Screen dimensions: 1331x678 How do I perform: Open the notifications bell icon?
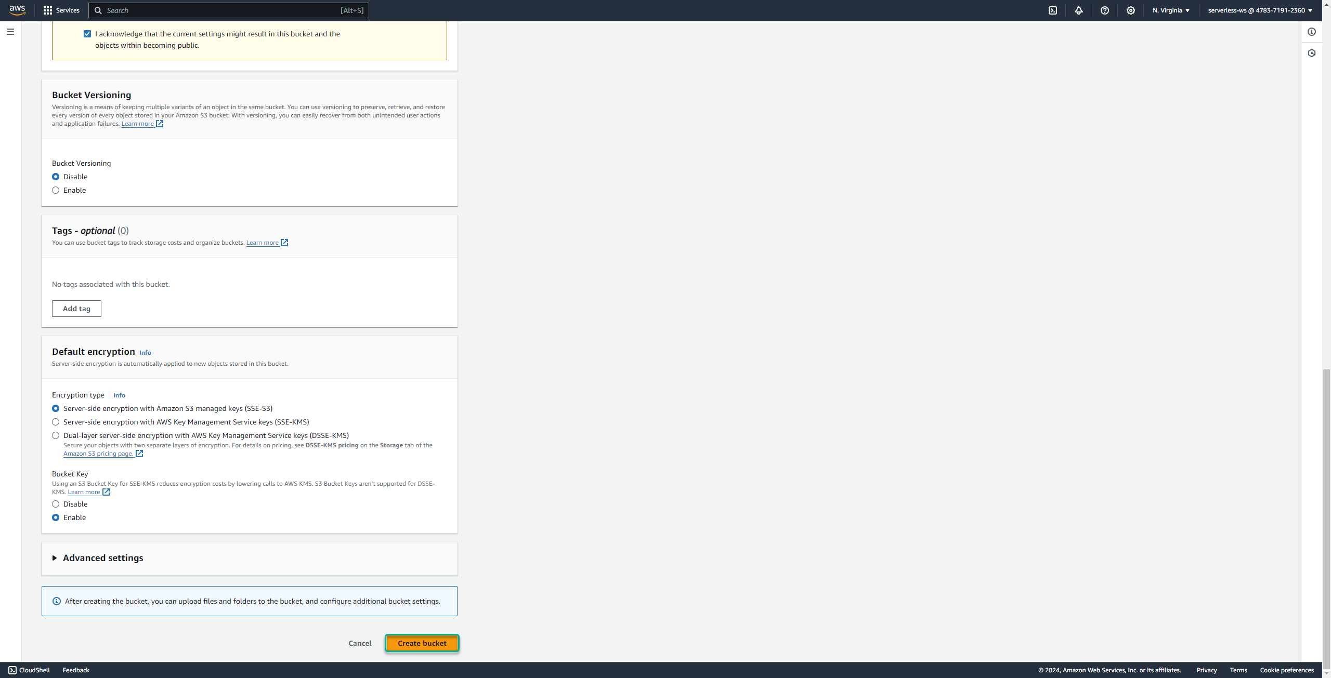tap(1079, 10)
